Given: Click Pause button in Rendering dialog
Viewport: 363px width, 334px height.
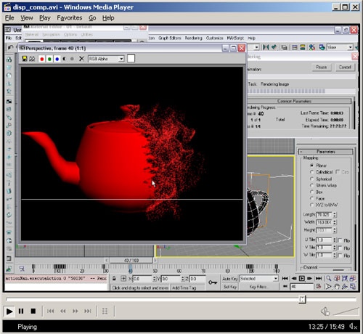Looking at the screenshot, I should (321, 67).
